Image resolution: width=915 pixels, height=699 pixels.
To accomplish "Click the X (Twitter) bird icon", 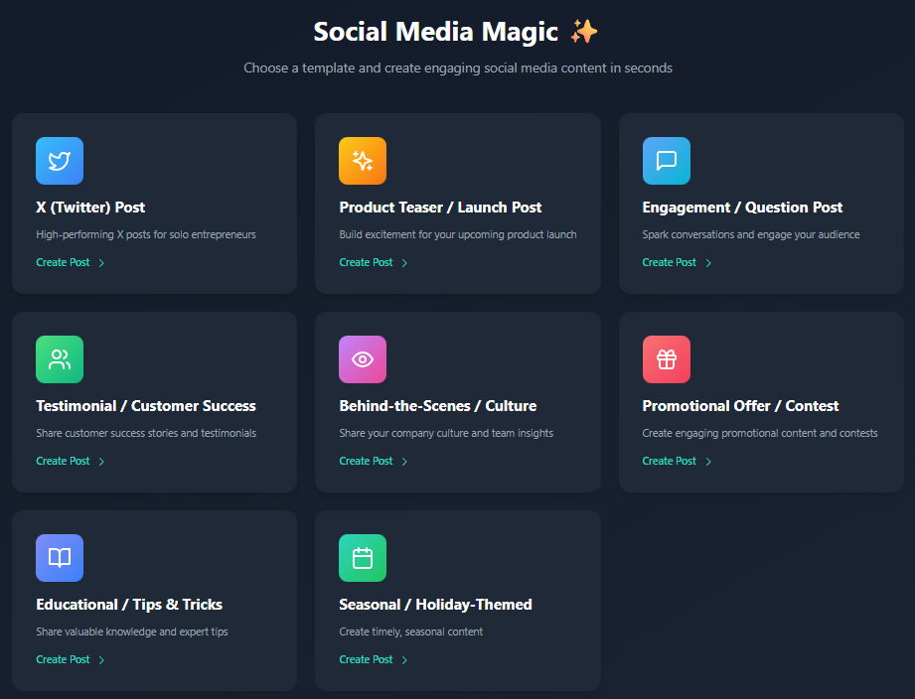I will pyautogui.click(x=60, y=160).
